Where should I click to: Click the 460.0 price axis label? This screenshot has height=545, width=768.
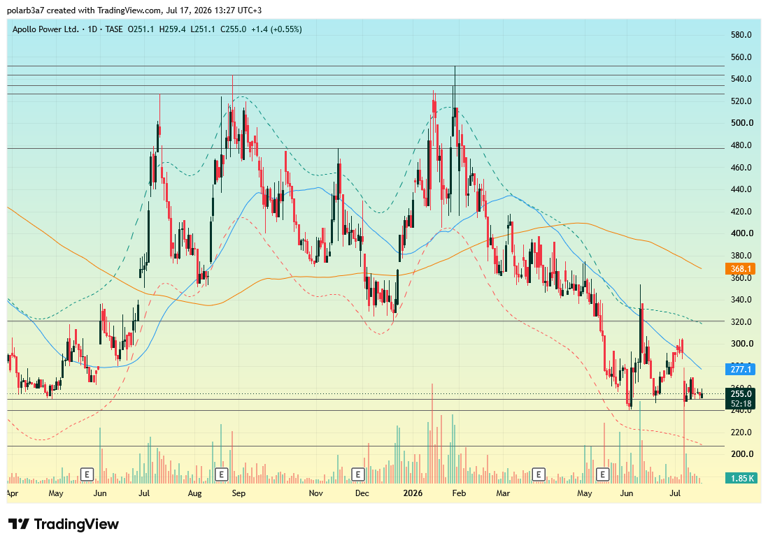click(x=741, y=167)
